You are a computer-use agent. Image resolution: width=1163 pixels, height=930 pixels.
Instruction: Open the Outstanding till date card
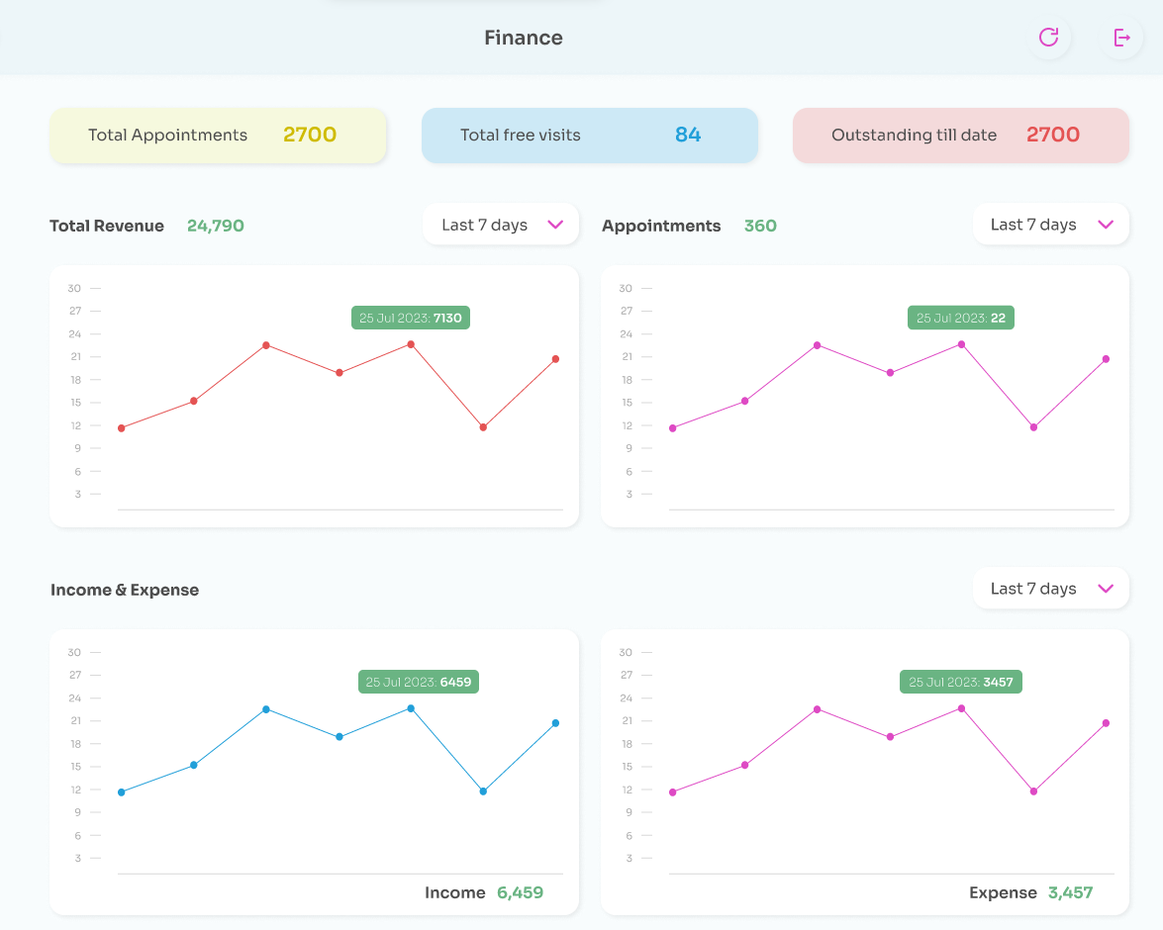pos(960,136)
